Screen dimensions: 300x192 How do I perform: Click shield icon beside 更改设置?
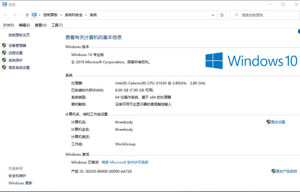pos(268,122)
